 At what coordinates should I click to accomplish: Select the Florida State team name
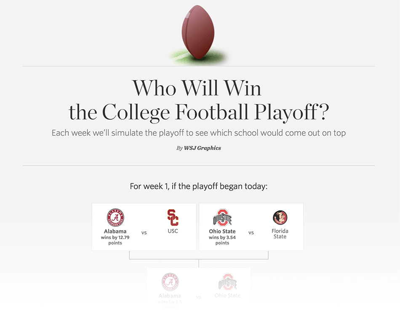coord(280,233)
